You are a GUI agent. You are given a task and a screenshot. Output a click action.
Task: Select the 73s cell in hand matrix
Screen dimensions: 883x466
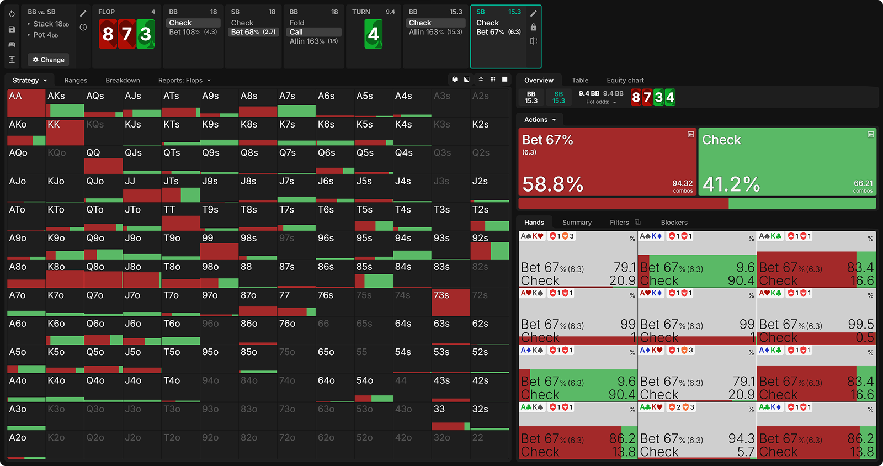(x=450, y=302)
